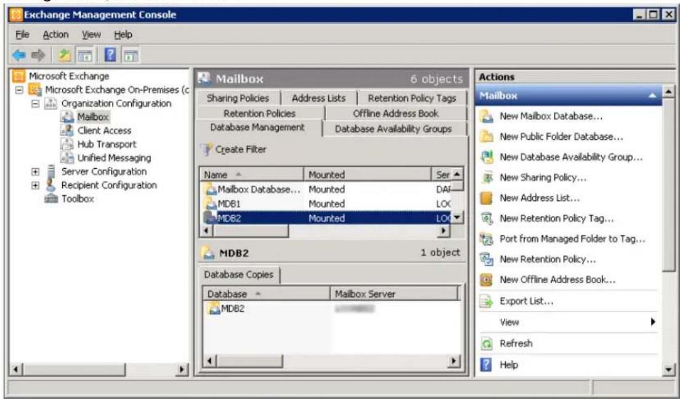Click New Sharing Policy link
680x399 pixels.
point(543,177)
